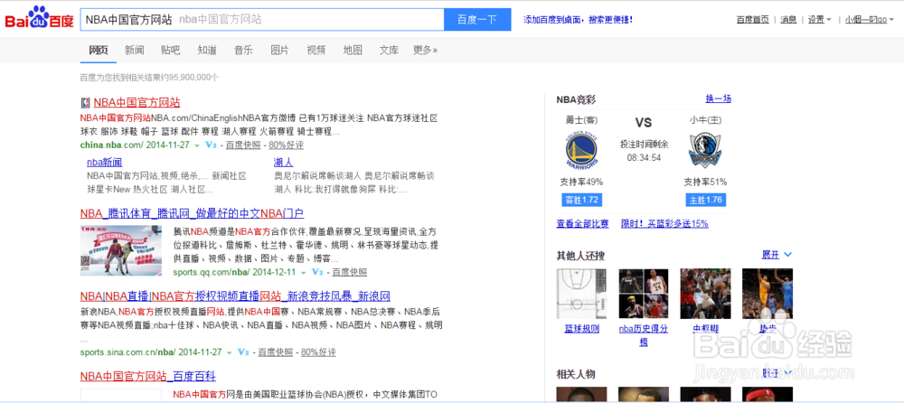
Task: Open the china.nba.com green URL
Action: tap(111, 145)
